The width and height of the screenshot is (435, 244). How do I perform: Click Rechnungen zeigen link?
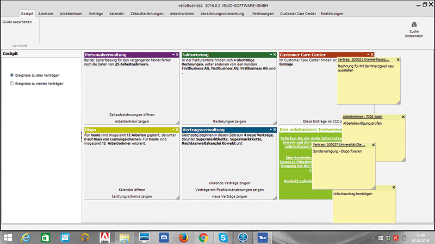[229, 121]
